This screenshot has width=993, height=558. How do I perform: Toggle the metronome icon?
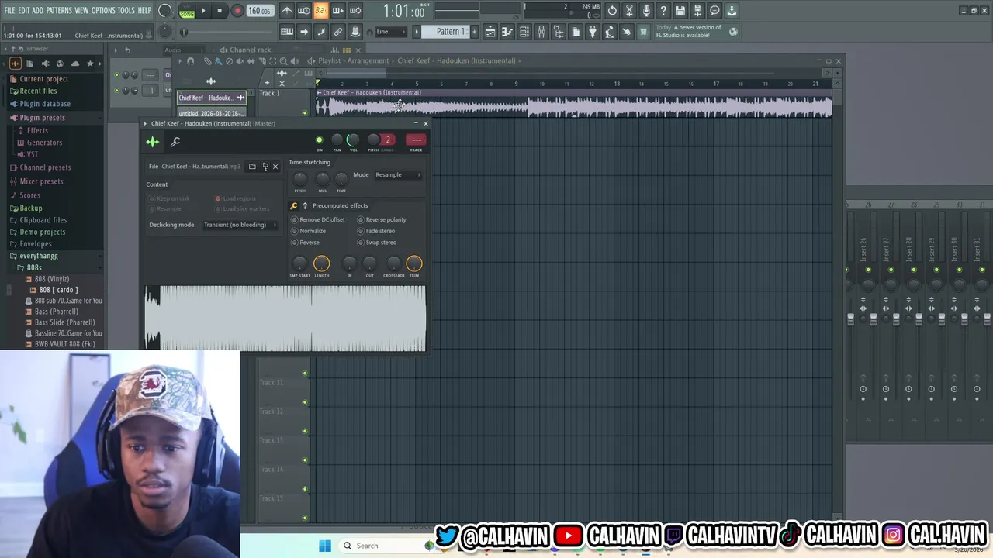pos(287,11)
